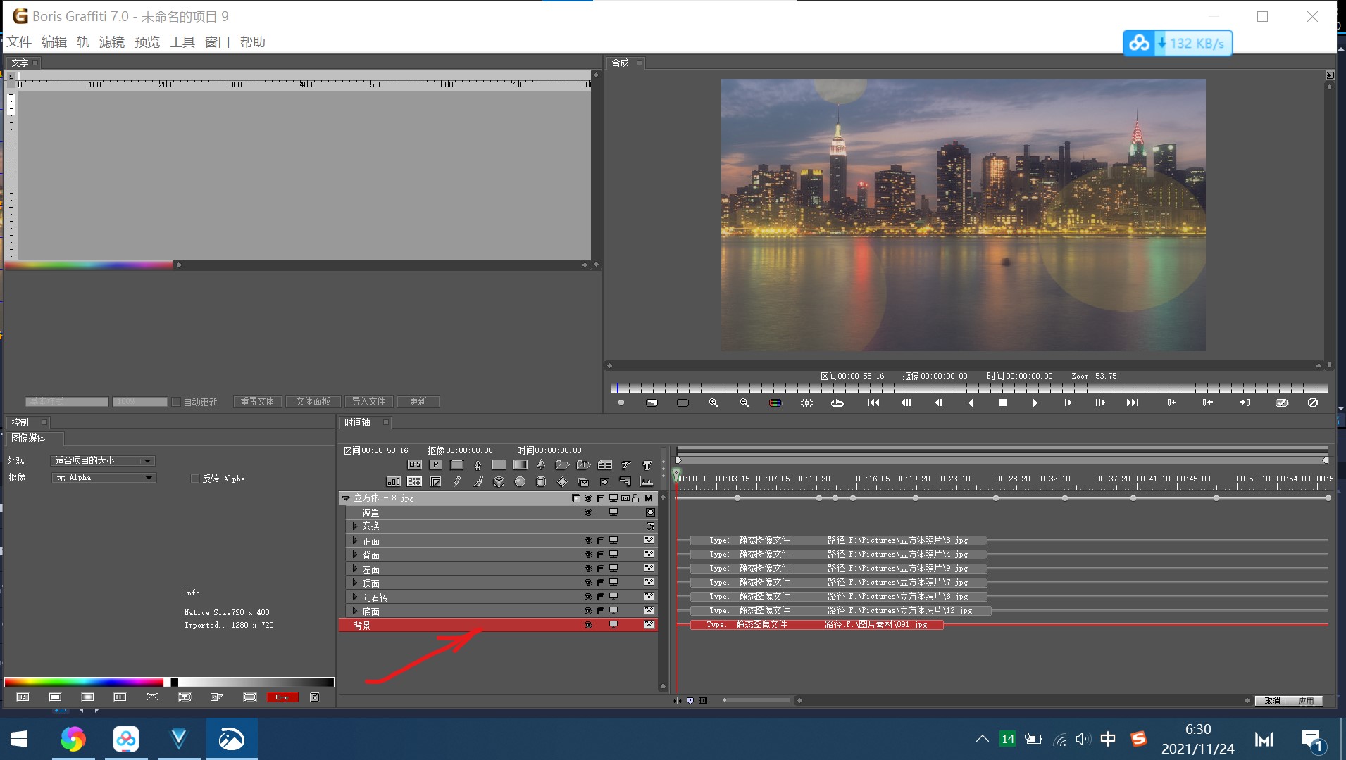Click the 文体面板 button
This screenshot has height=760, width=1346.
click(313, 402)
